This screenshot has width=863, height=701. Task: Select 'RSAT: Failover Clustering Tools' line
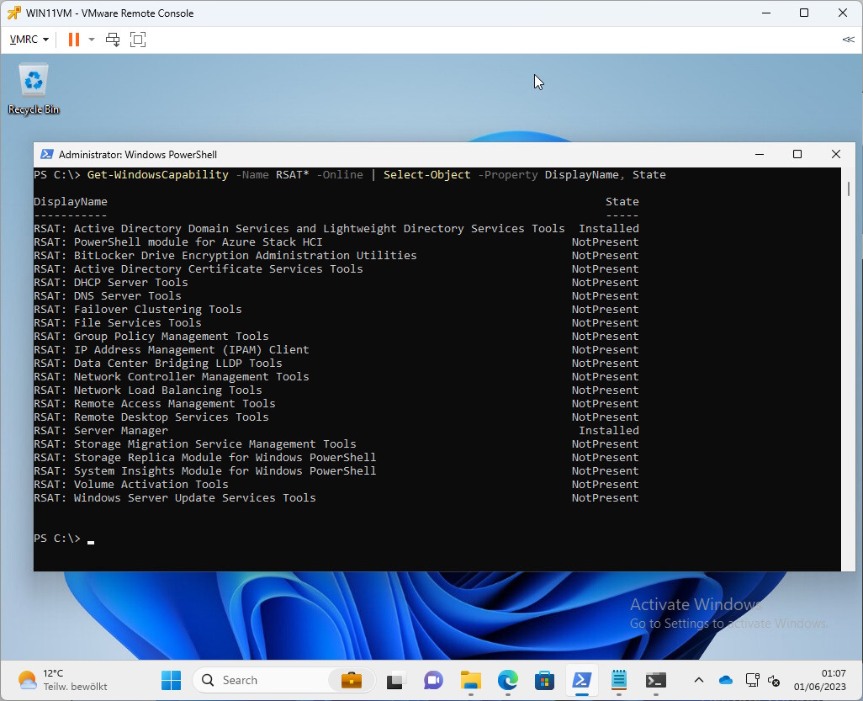[x=138, y=310]
